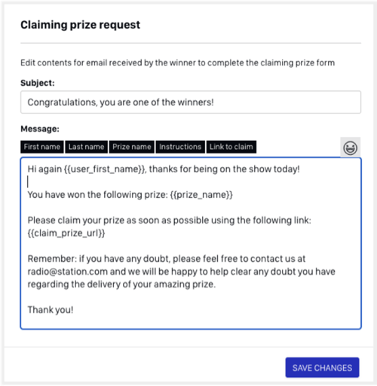Place cursor on {{claim_prize_url}} placeholder
Viewport: 377px width, 386px height.
coord(66,233)
